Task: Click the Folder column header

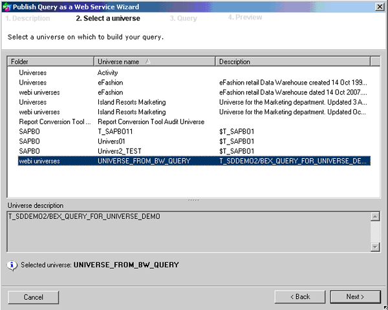Action: coord(51,62)
